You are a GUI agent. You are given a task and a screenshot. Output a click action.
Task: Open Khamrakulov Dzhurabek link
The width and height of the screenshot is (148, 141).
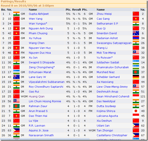click(x=113, y=67)
